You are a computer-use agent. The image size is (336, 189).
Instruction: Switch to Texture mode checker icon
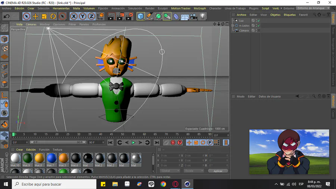(x=4, y=48)
